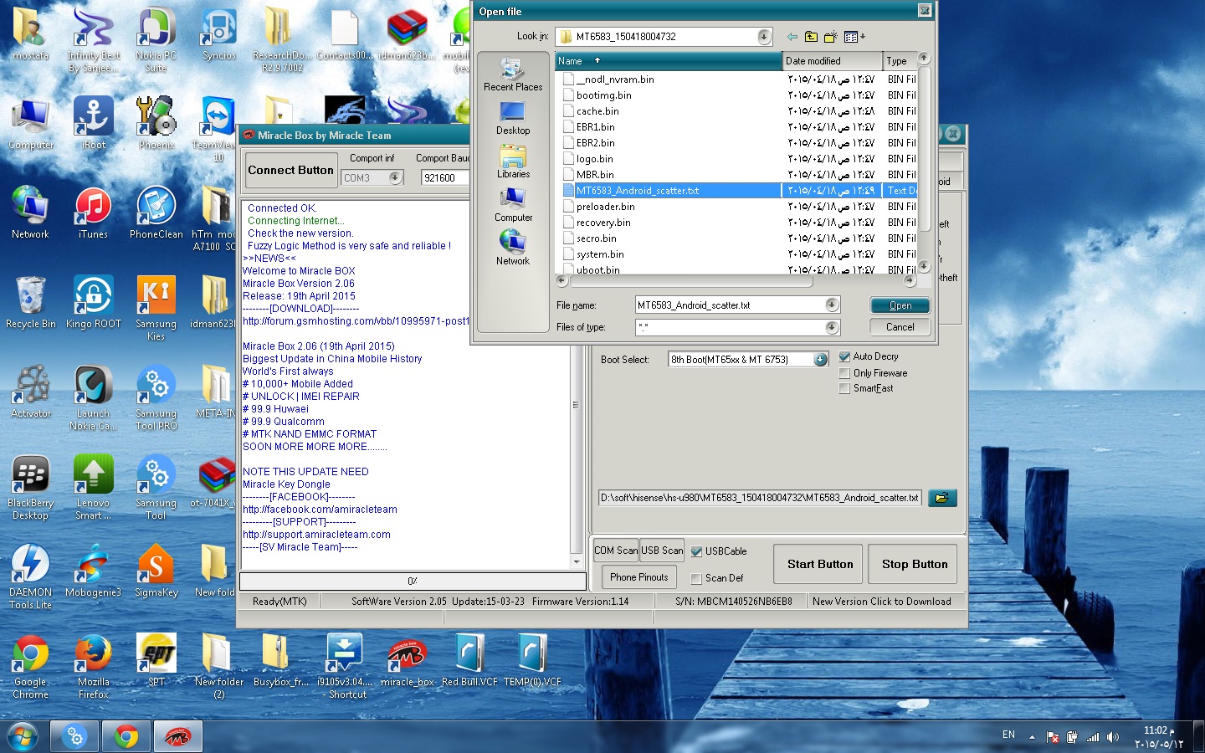
Task: Open Kingo ROOT desktop icon
Action: click(x=94, y=301)
